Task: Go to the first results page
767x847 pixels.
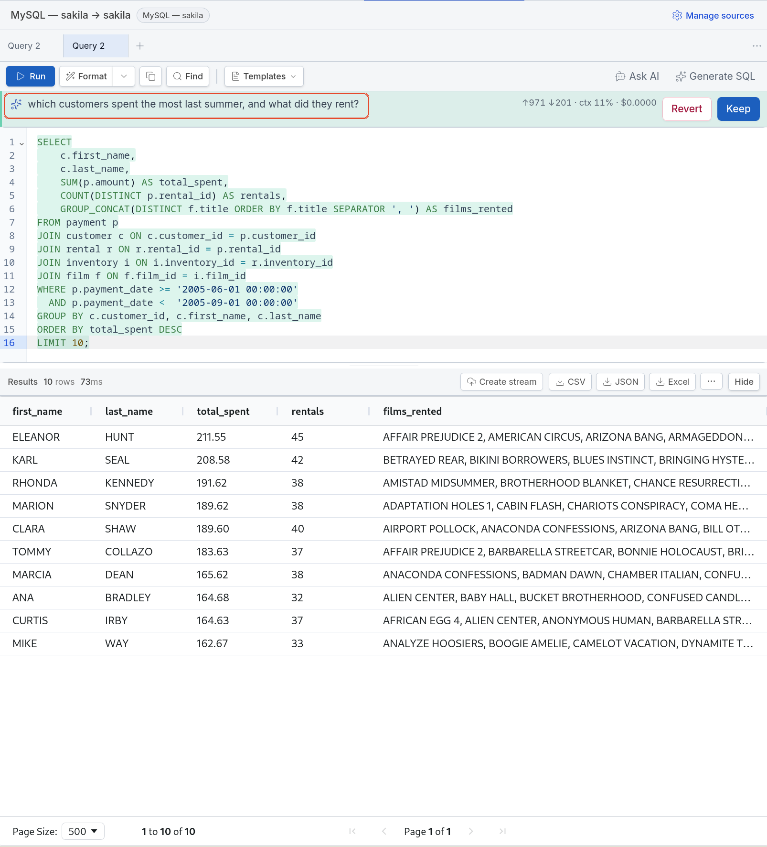Action: [x=352, y=832]
